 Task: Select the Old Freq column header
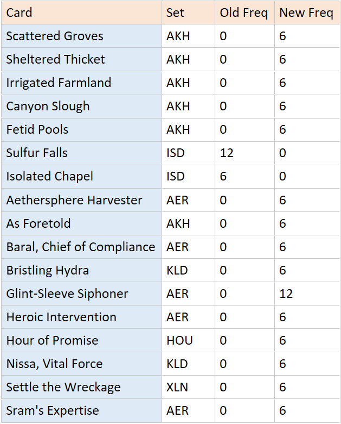click(243, 13)
